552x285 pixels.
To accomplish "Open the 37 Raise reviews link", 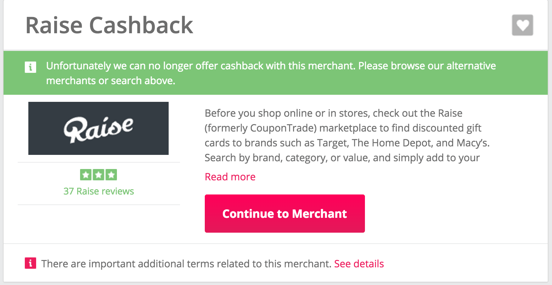I will [98, 191].
